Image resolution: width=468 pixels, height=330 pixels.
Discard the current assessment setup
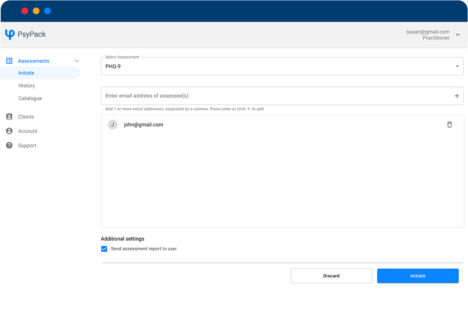(x=331, y=276)
